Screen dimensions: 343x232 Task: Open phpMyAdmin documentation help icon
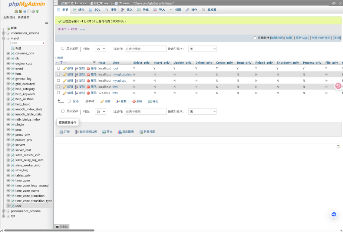pyautogui.click(x=25, y=11)
